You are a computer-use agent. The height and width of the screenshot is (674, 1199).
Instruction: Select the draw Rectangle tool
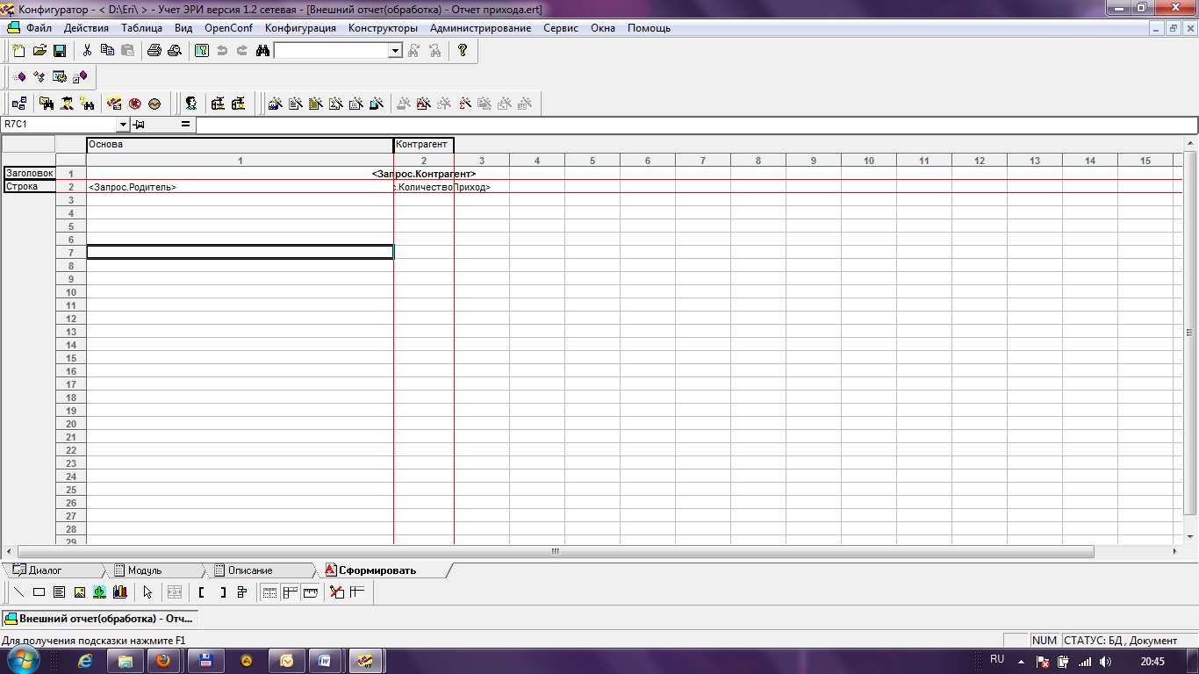click(39, 592)
